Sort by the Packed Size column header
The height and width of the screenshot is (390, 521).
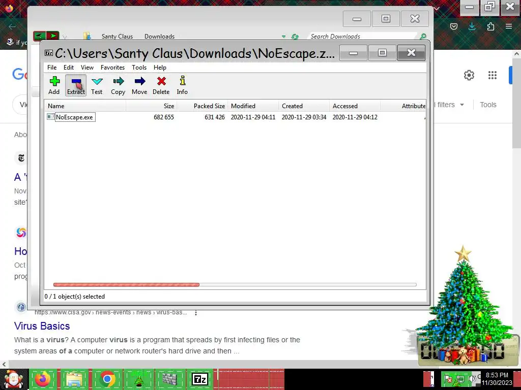[x=202, y=106]
